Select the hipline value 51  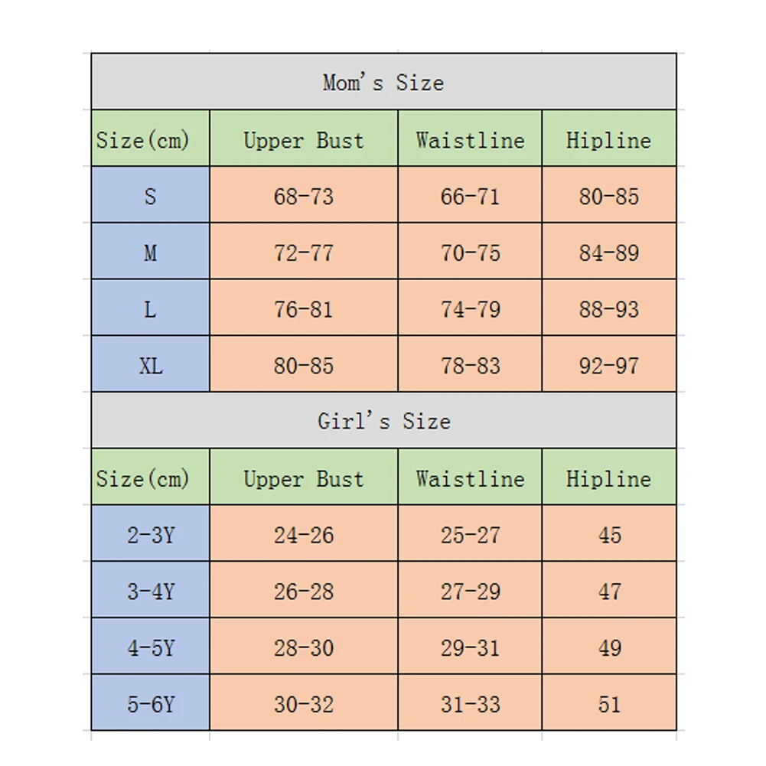tap(609, 702)
